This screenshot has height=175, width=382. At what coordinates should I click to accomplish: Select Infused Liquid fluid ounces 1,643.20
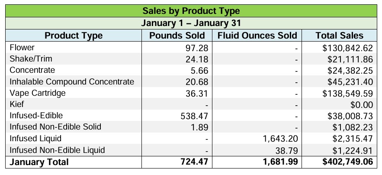[x=280, y=139]
